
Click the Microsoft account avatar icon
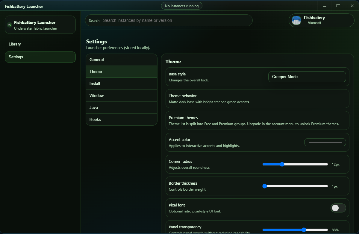296,20
